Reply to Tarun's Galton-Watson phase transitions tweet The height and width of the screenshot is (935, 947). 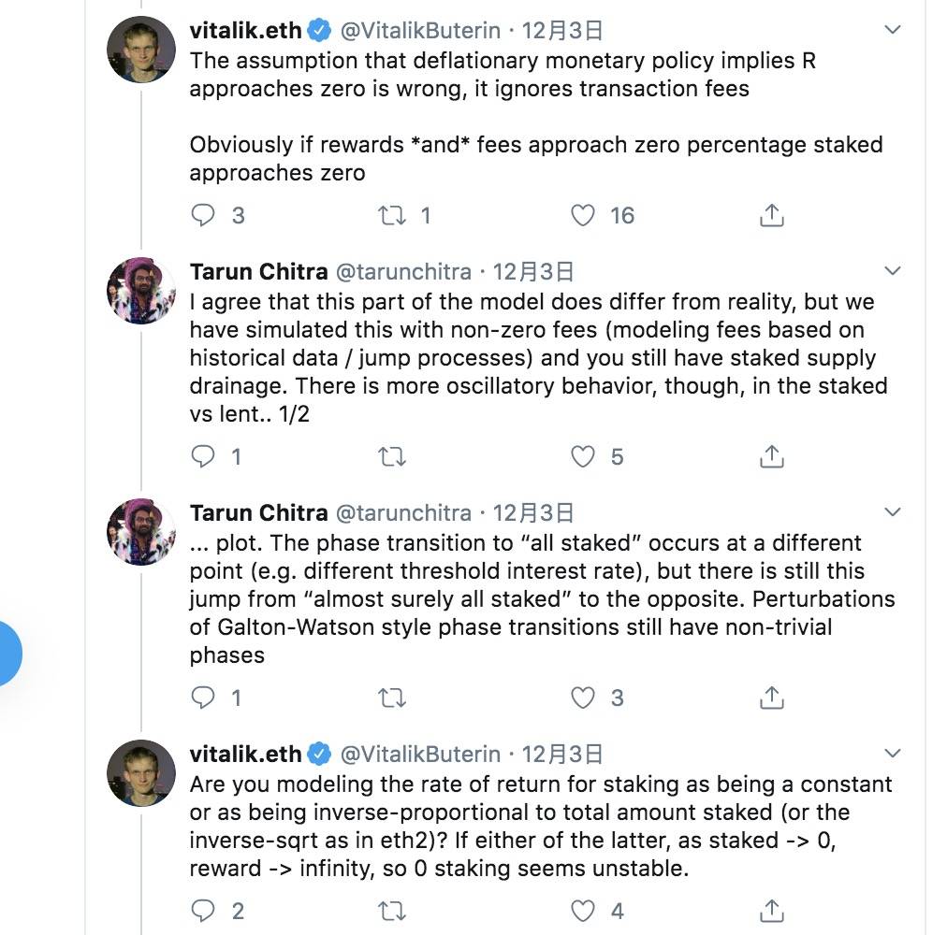tap(203, 698)
